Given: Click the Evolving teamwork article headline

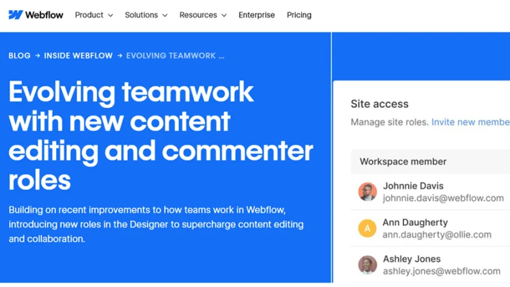Looking at the screenshot, I should [161, 136].
